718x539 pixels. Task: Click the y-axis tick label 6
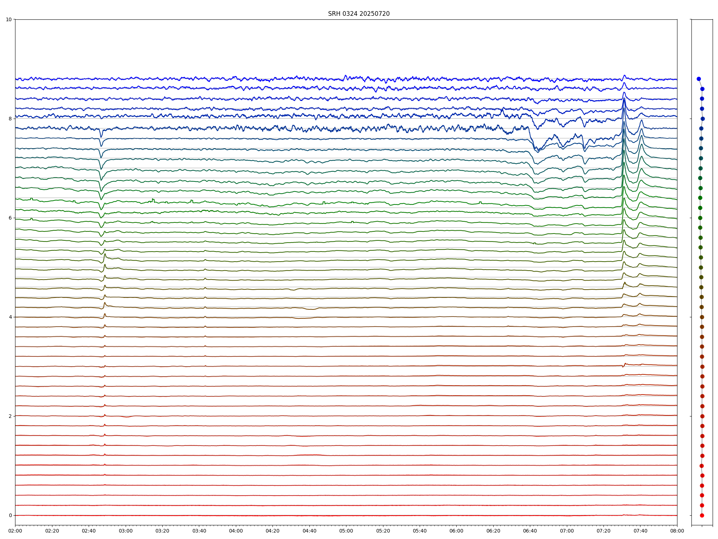10,218
